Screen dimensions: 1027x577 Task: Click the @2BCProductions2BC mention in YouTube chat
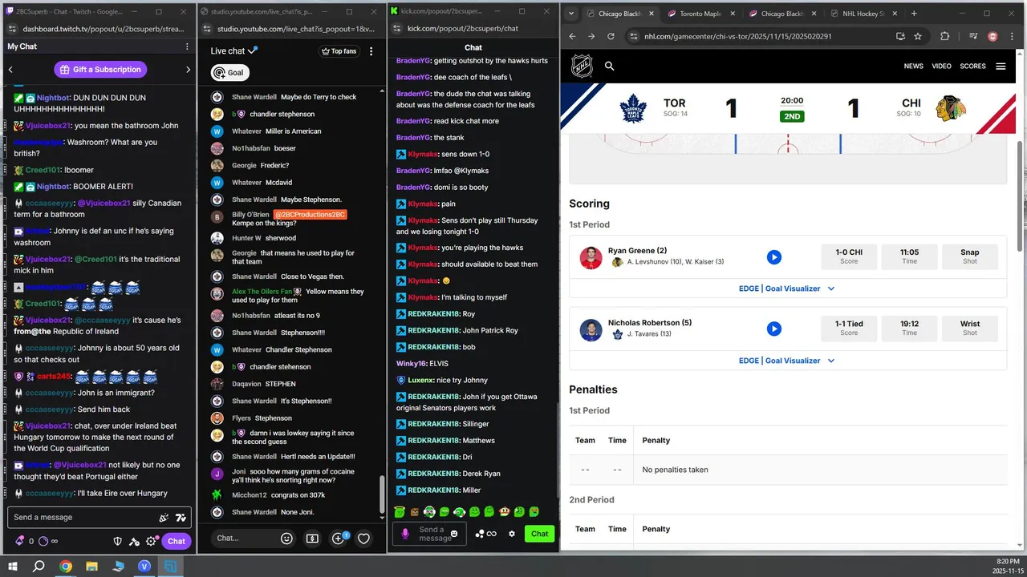click(x=310, y=215)
